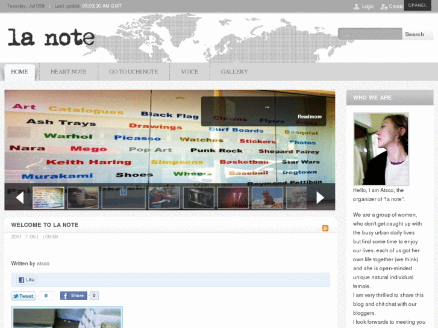The image size is (438, 328).
Task: Select the last faded slideshow thumbnail
Action: pos(296,198)
